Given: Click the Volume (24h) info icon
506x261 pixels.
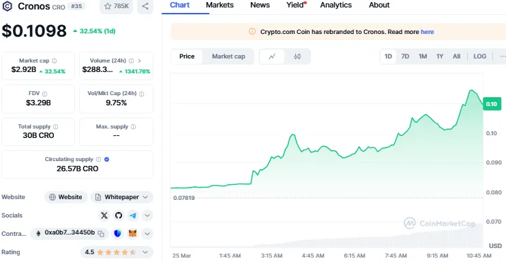Looking at the screenshot, I should 132,60.
